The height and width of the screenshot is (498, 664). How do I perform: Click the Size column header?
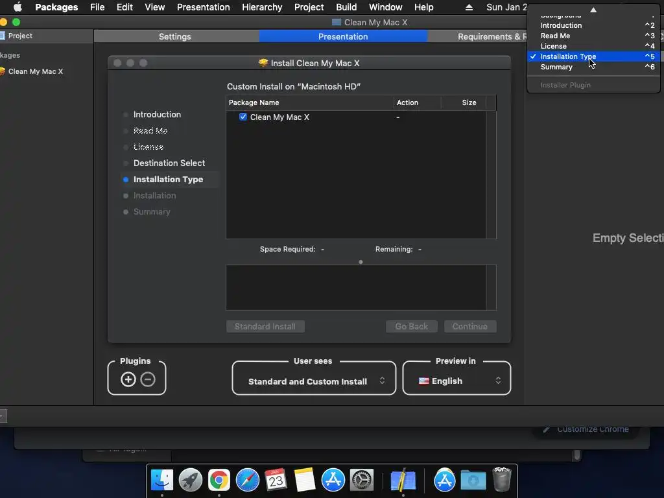tap(463, 102)
